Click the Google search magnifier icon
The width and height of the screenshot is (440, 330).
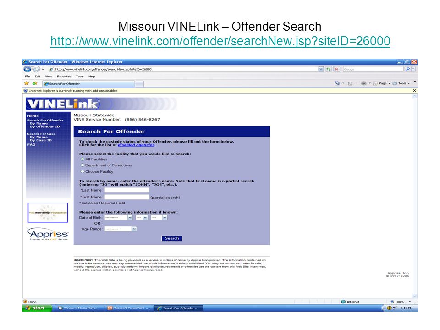click(x=408, y=69)
